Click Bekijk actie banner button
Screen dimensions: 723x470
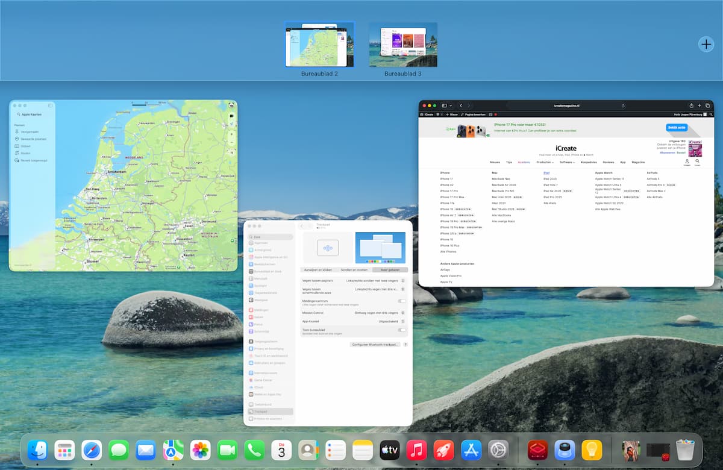pyautogui.click(x=677, y=128)
